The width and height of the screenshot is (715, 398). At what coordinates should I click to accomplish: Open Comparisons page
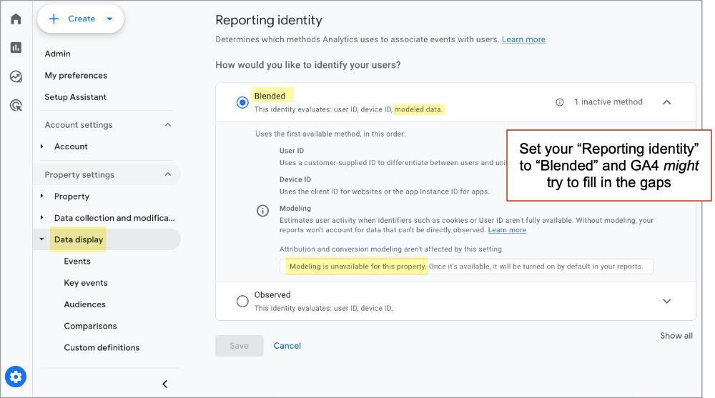(90, 326)
